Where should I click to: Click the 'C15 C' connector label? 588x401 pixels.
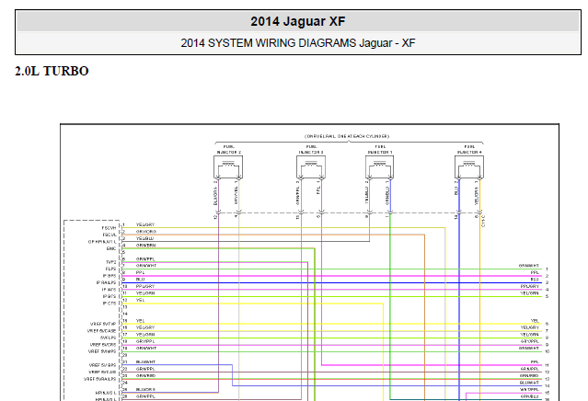(483, 221)
